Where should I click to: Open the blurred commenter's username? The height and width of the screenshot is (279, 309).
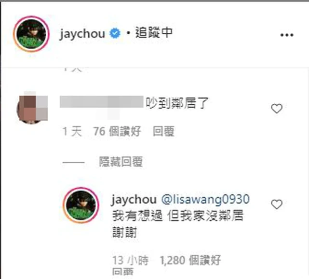pyautogui.click(x=102, y=102)
